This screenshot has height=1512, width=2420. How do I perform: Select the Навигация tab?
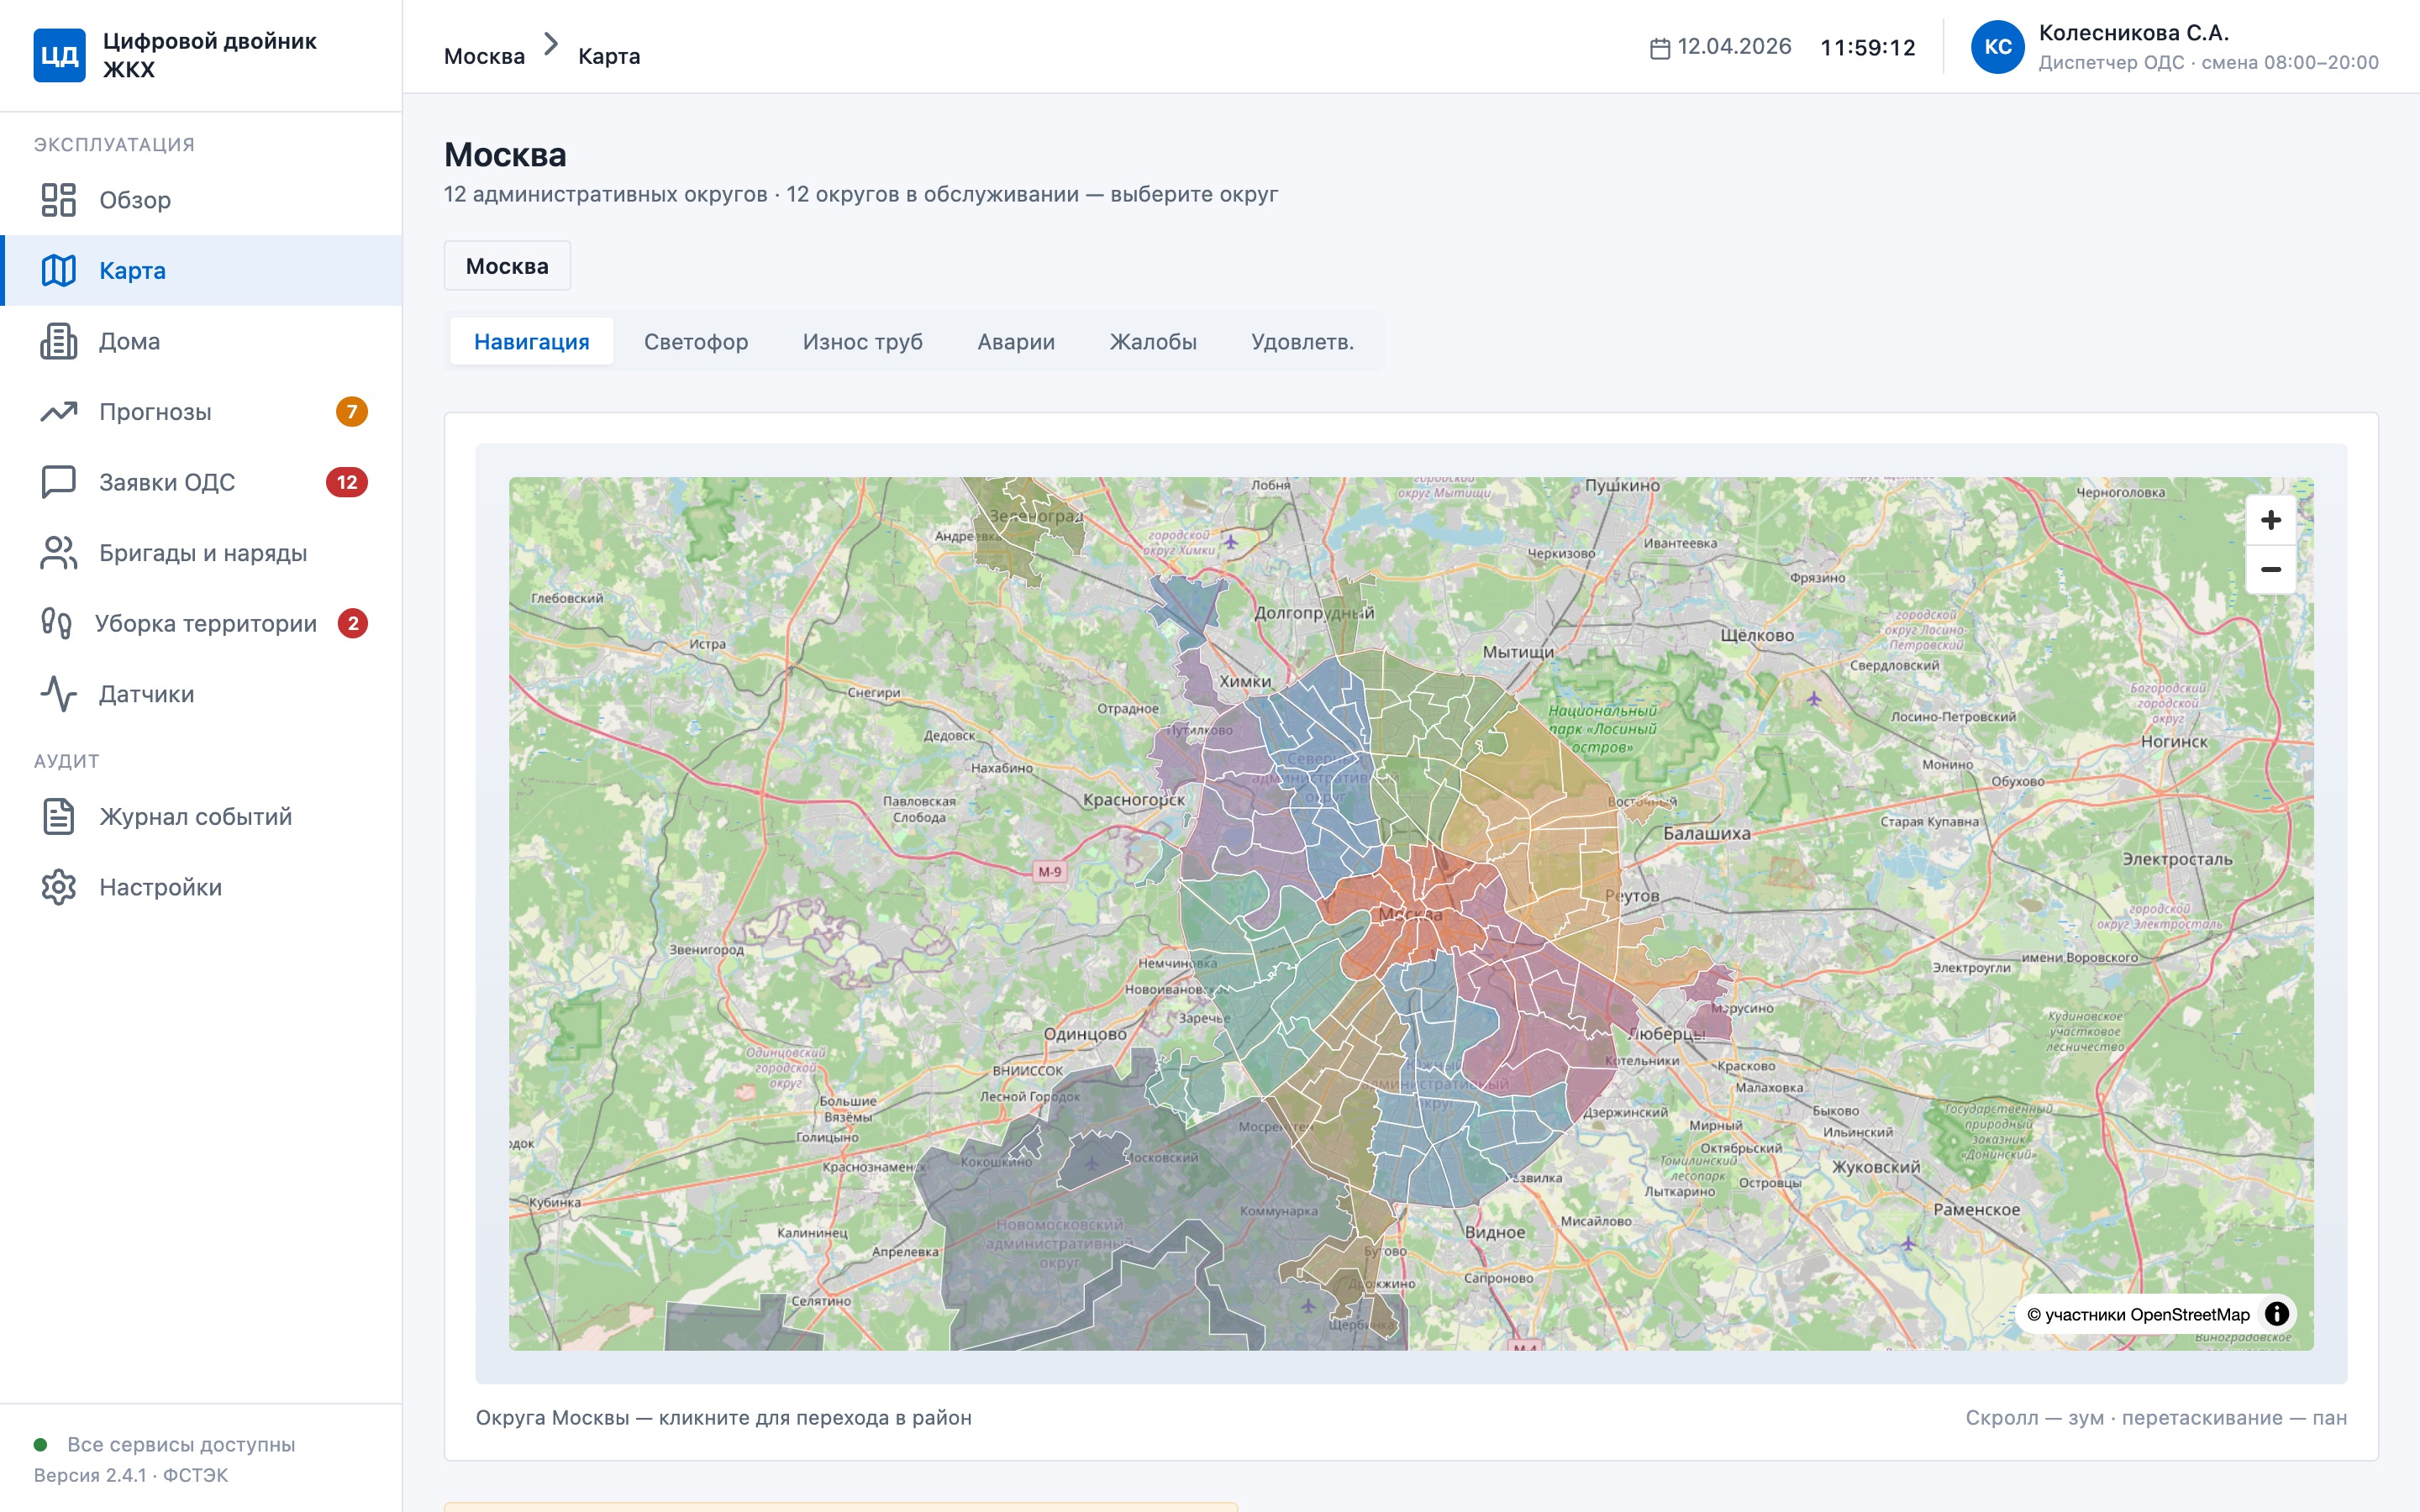click(x=532, y=342)
